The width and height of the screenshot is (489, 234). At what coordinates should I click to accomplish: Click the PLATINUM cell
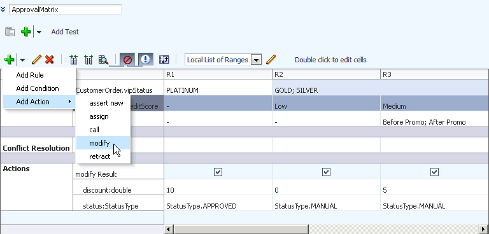click(218, 88)
